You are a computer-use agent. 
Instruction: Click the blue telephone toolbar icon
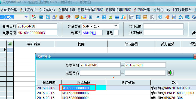coord(48,17)
